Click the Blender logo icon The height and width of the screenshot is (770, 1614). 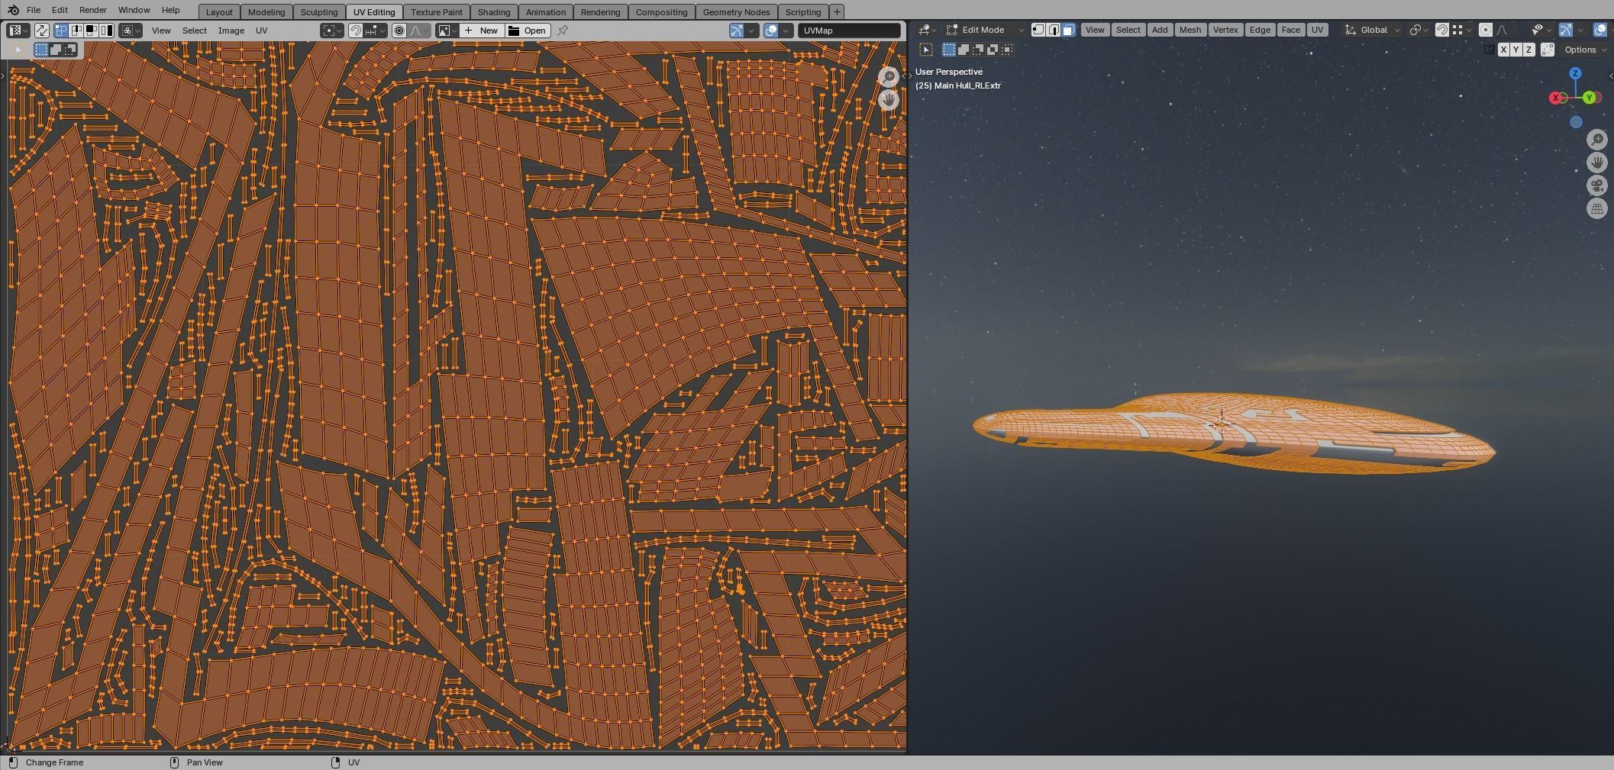(13, 10)
